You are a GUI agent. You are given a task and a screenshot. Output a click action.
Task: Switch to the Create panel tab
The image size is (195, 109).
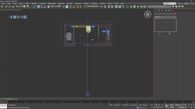click(x=156, y=11)
